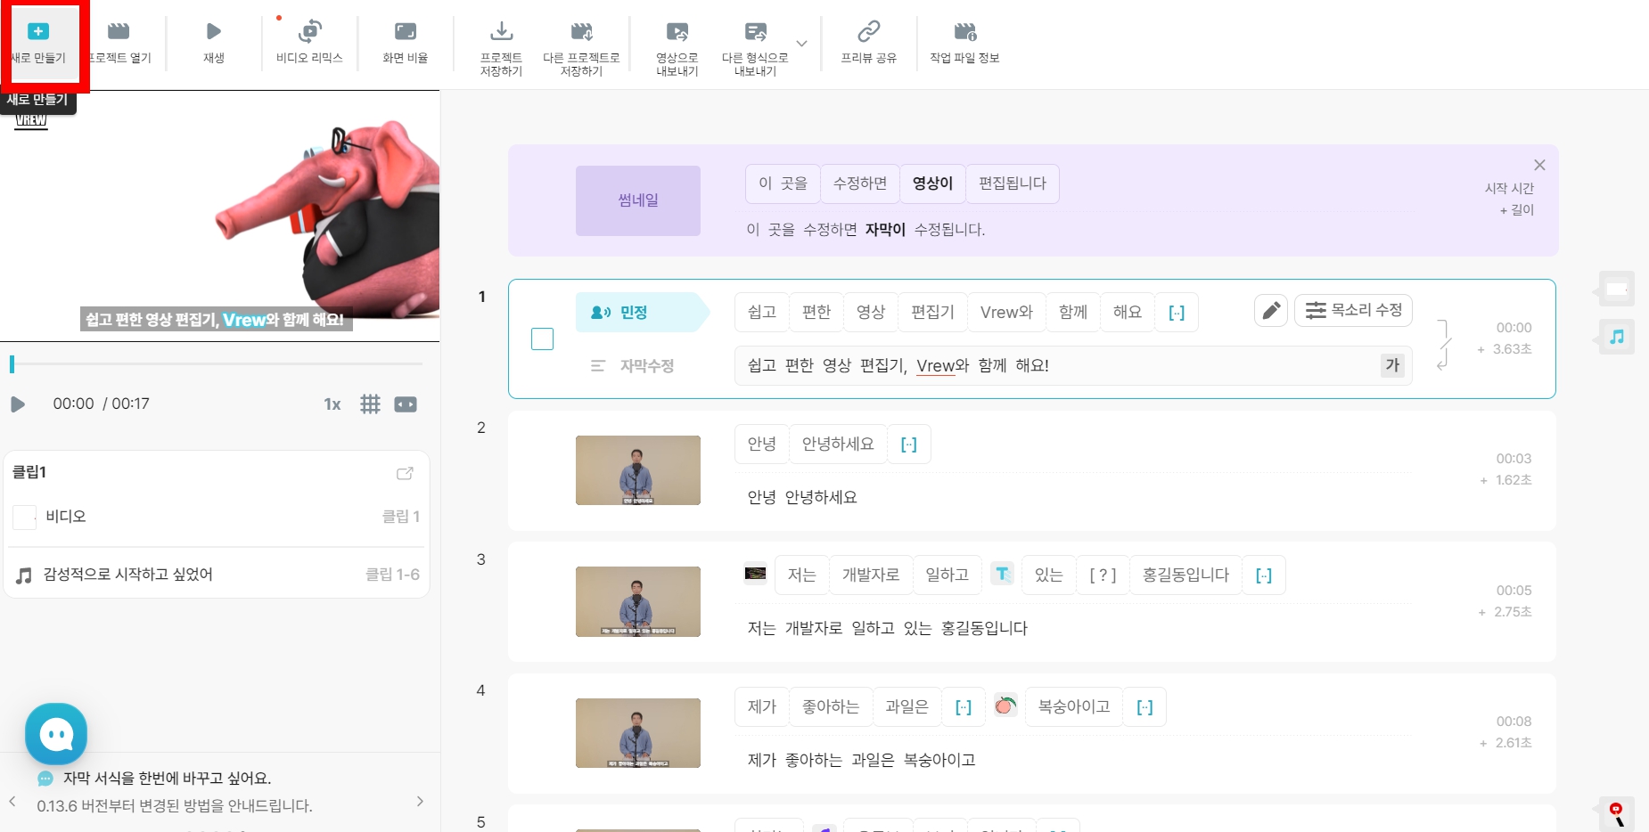Open clip 3 video thumbnail
1649x832 pixels.
638,601
